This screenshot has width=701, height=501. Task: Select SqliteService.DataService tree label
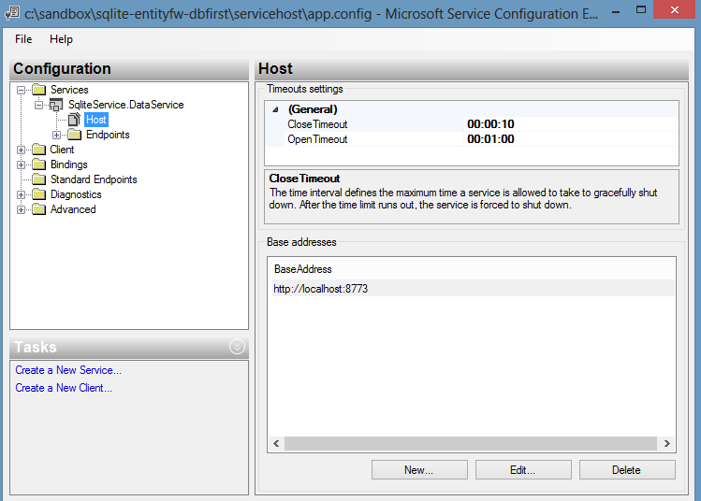[126, 105]
